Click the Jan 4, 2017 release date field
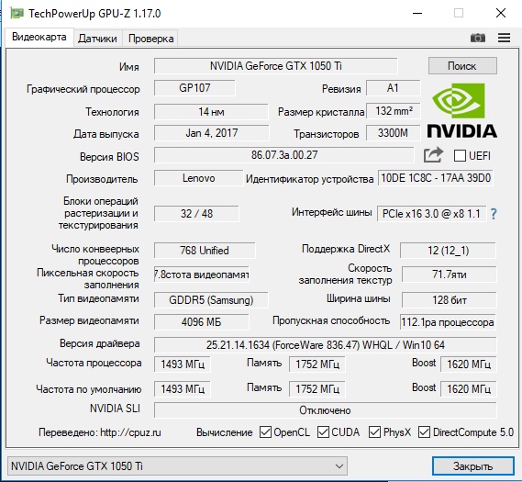This screenshot has height=482, width=522. pyautogui.click(x=211, y=133)
